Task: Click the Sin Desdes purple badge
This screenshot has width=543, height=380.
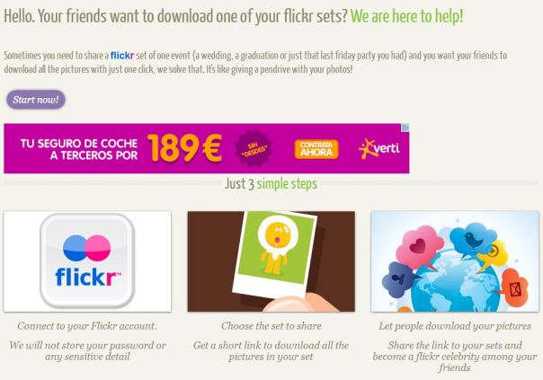Action: click(x=254, y=148)
